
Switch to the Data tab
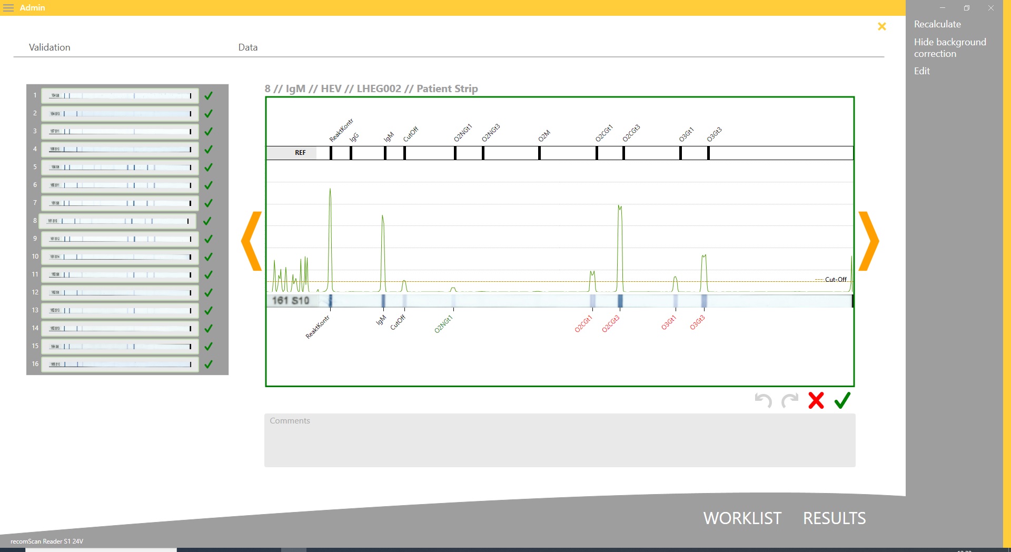point(247,47)
